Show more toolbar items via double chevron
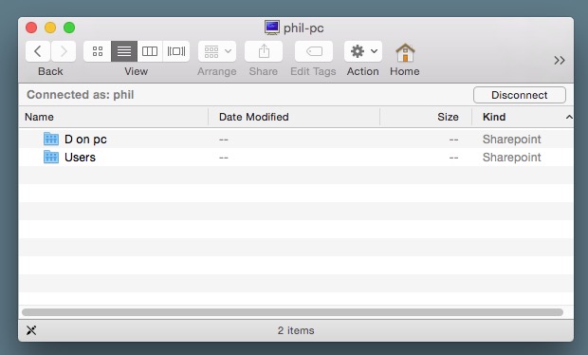The image size is (588, 355). tap(560, 60)
